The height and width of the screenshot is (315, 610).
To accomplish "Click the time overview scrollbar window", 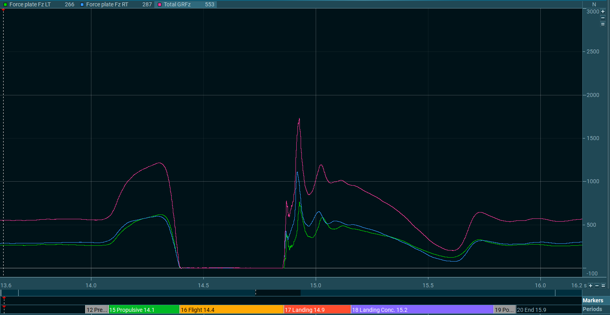I will 278,293.
